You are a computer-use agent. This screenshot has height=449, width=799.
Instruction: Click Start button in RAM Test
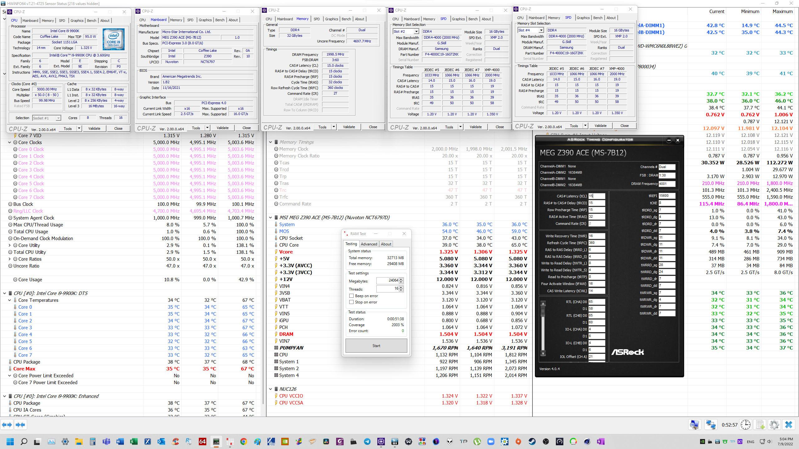[x=376, y=346]
